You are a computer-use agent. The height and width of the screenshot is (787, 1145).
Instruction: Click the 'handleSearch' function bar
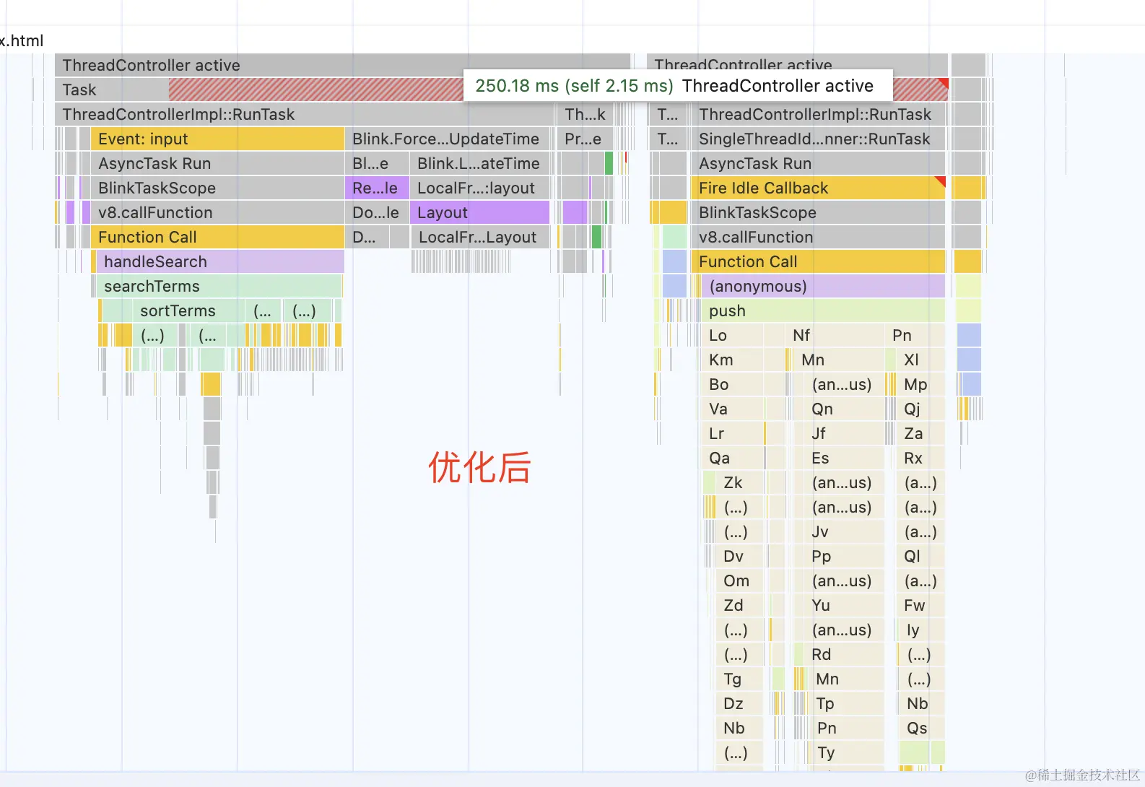click(x=220, y=261)
